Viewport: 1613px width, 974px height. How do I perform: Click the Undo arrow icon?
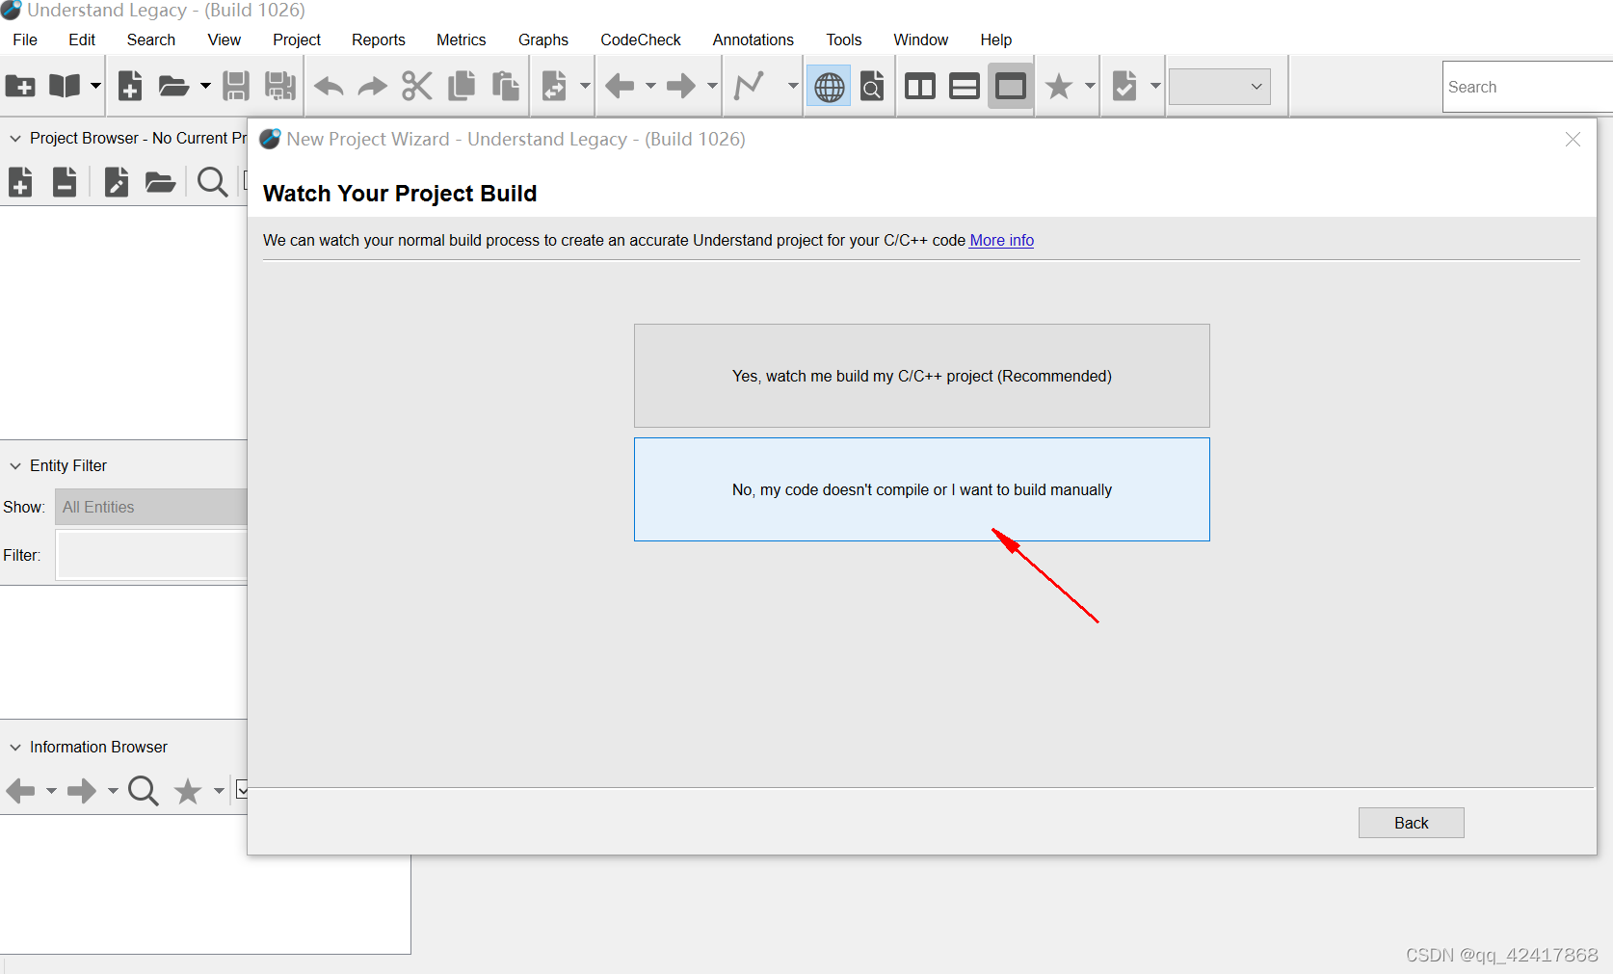329,87
